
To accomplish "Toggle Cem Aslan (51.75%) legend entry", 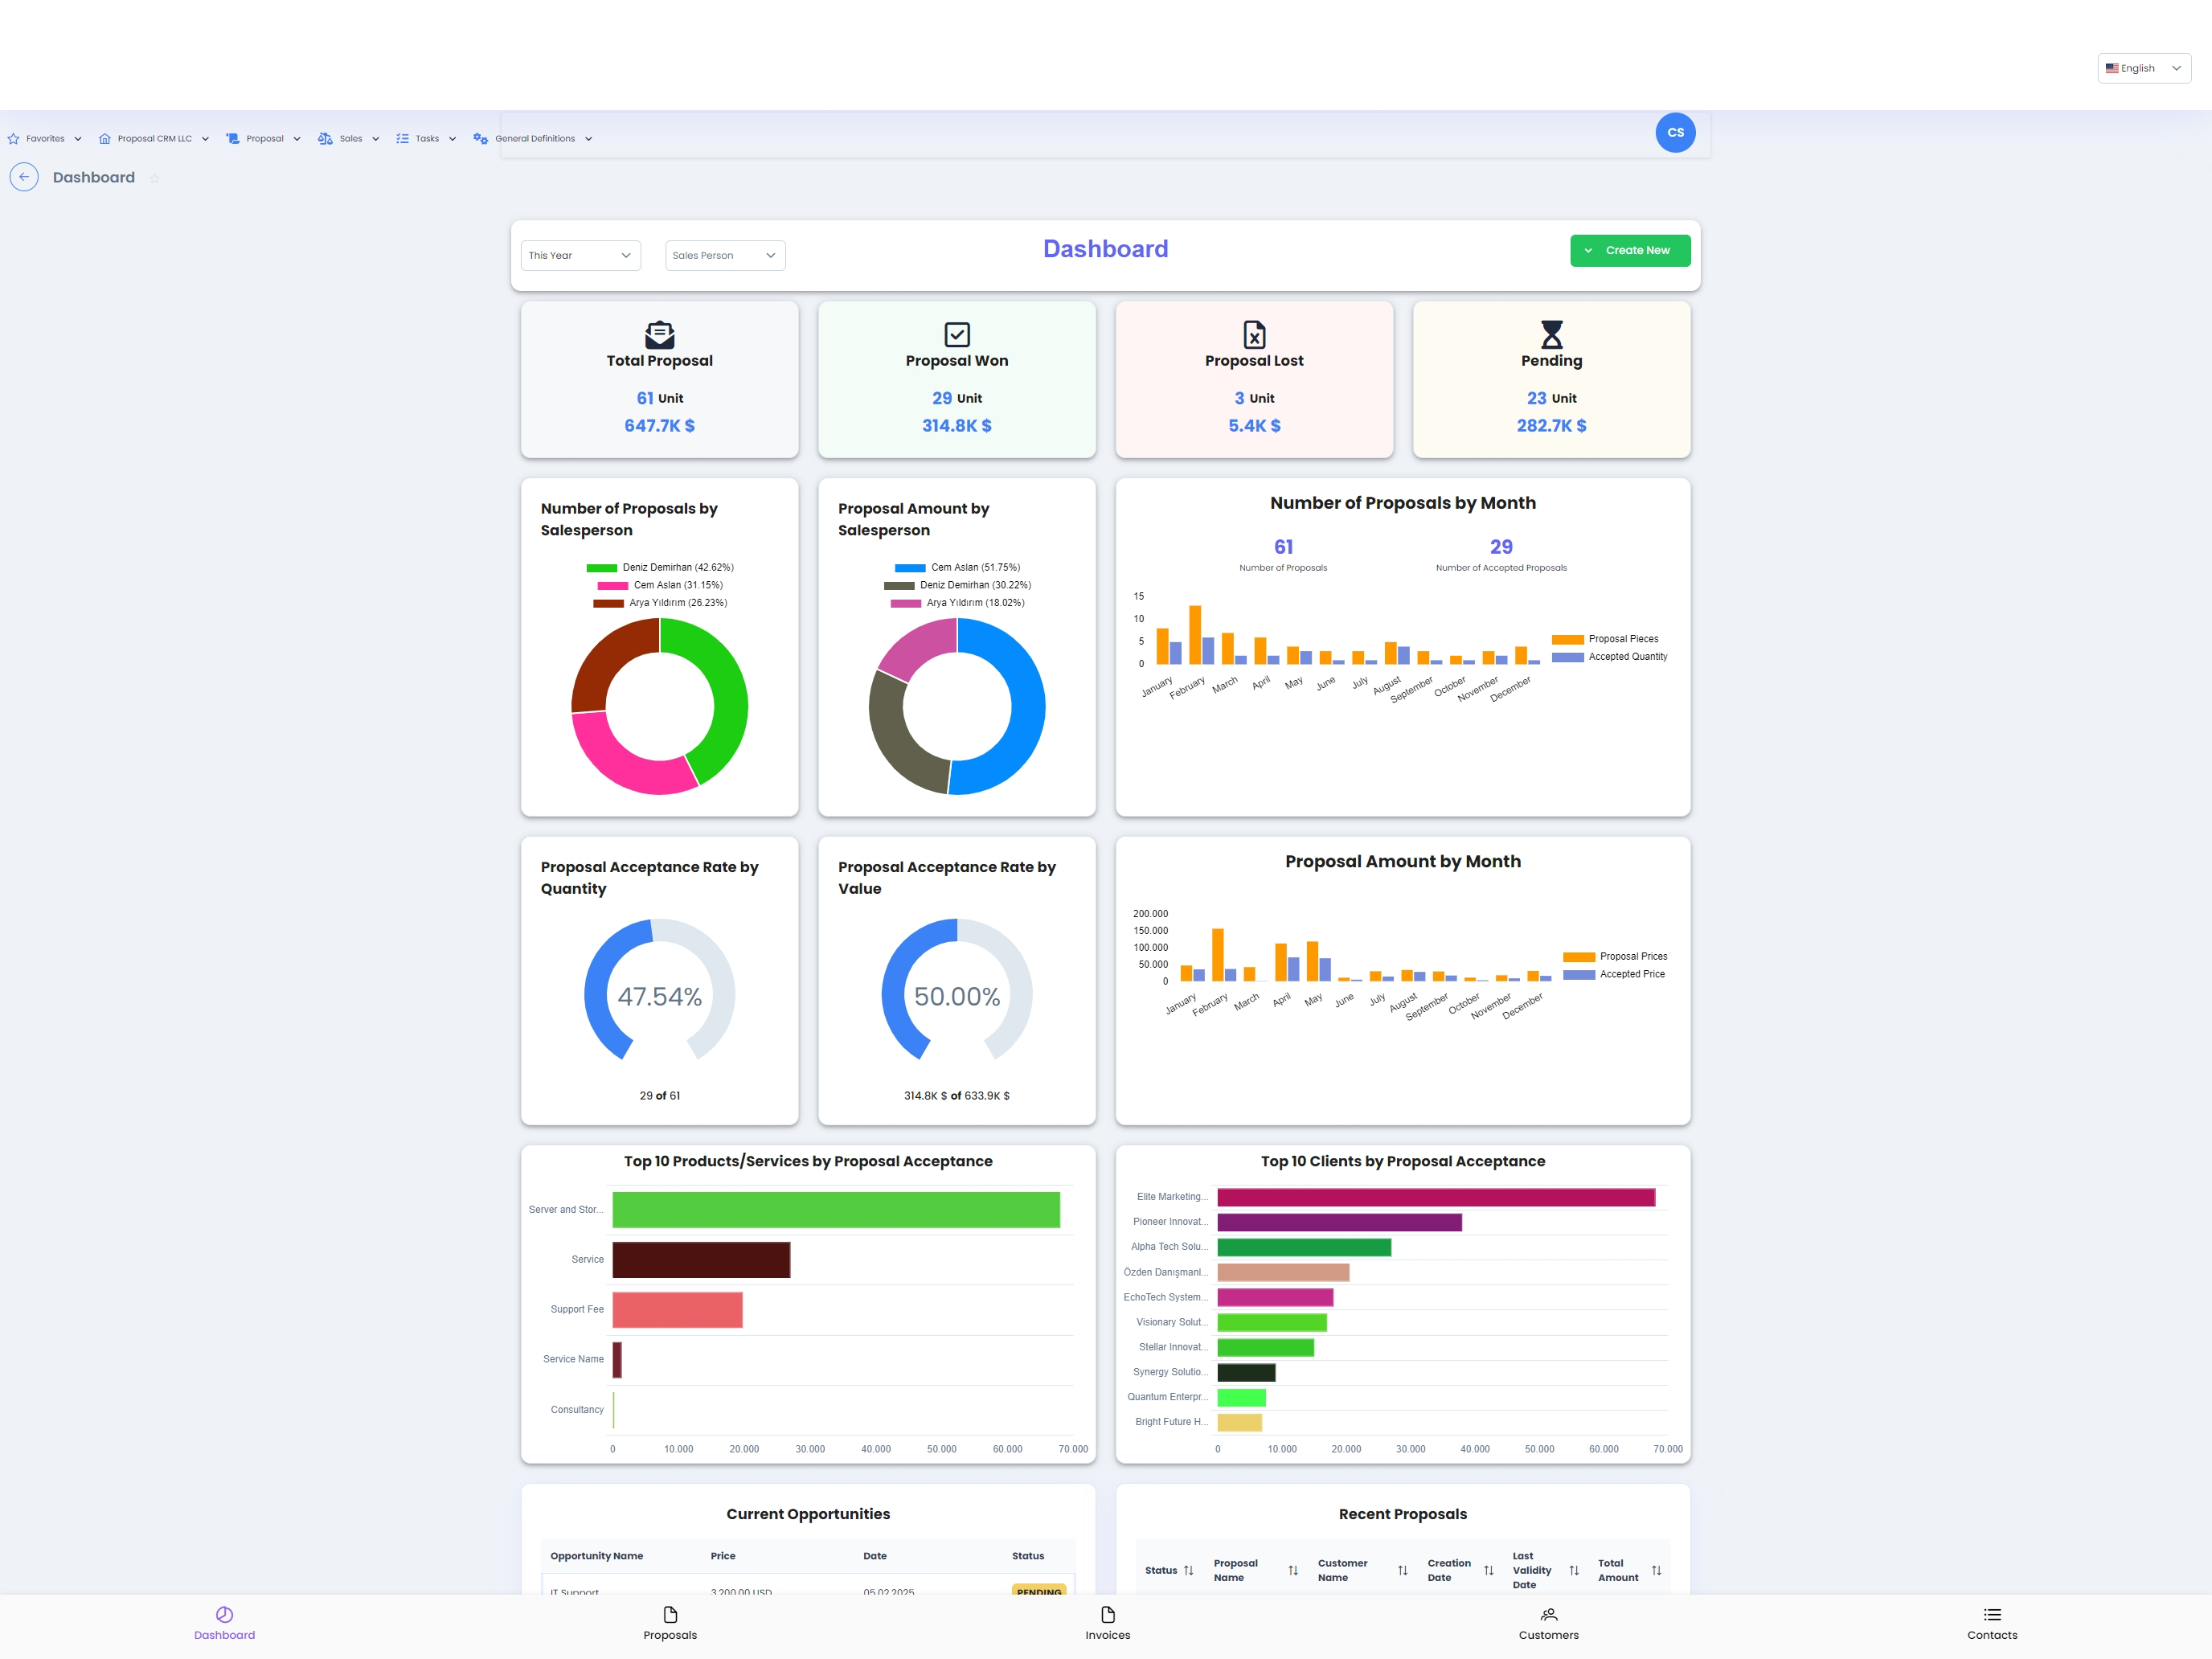I will tap(957, 567).
